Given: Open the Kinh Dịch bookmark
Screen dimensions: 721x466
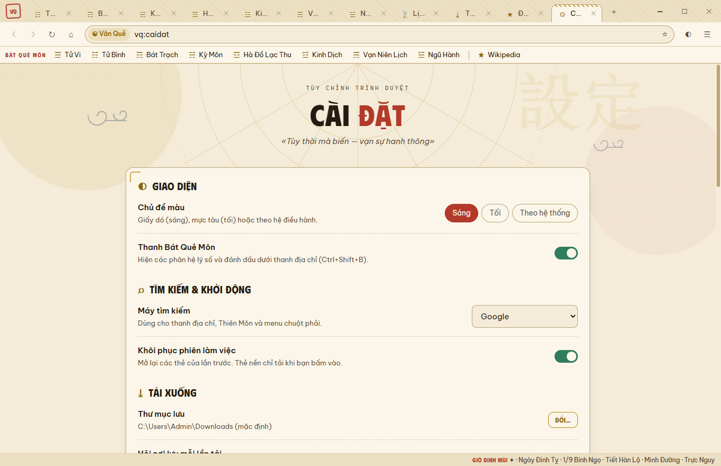Looking at the screenshot, I should click(322, 55).
